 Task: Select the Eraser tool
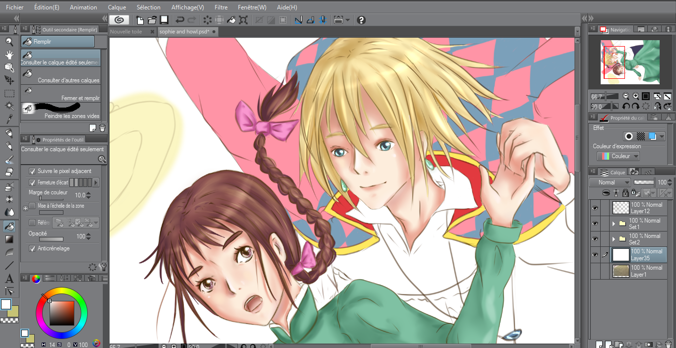point(9,173)
